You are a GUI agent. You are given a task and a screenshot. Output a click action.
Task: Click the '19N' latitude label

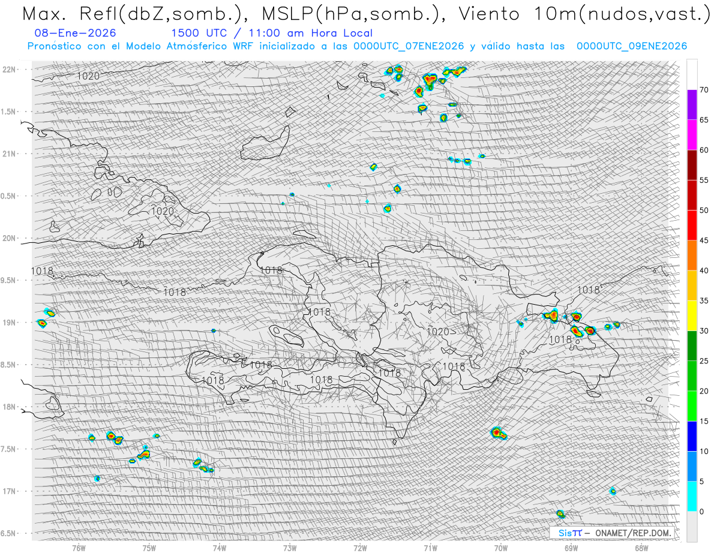tap(9, 322)
